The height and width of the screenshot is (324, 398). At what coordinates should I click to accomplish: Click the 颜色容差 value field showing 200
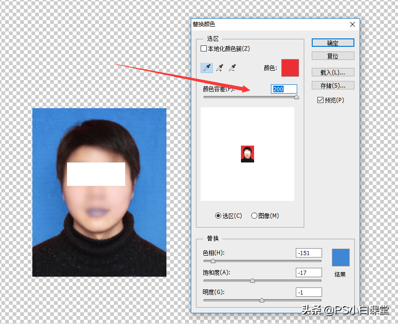284,89
